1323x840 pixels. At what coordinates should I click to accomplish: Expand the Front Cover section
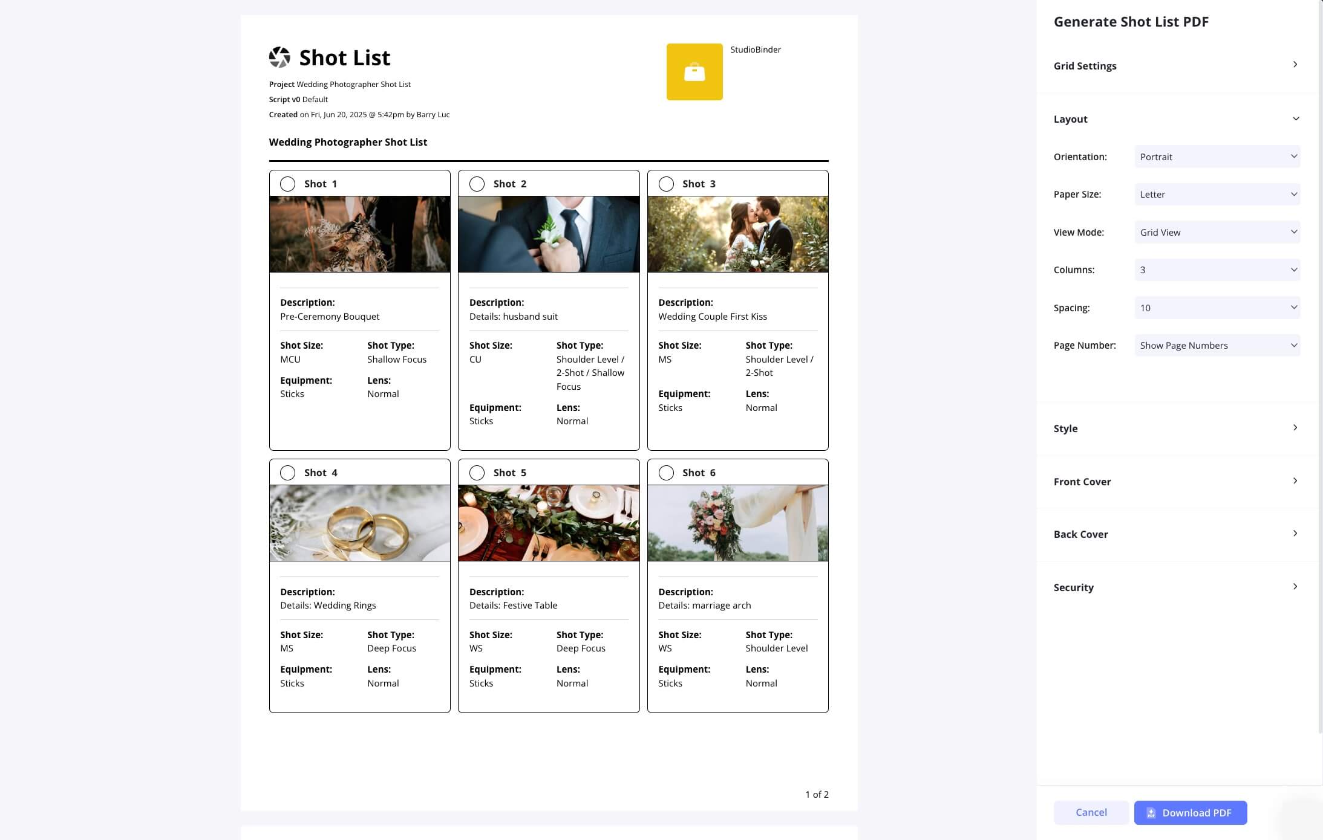[1177, 481]
